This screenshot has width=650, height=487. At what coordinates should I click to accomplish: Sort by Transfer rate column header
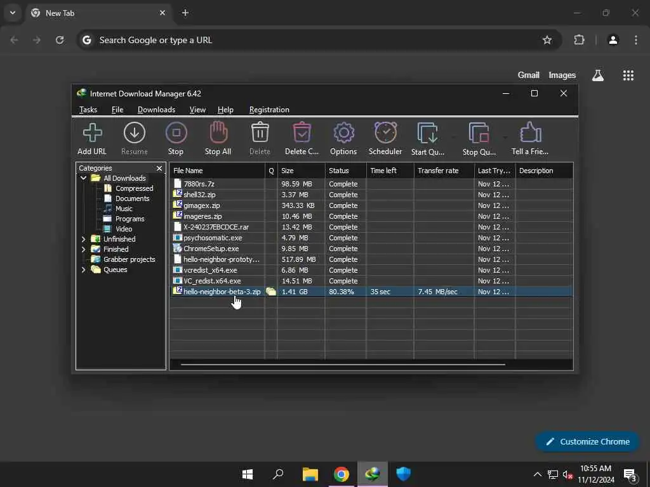tap(444, 171)
